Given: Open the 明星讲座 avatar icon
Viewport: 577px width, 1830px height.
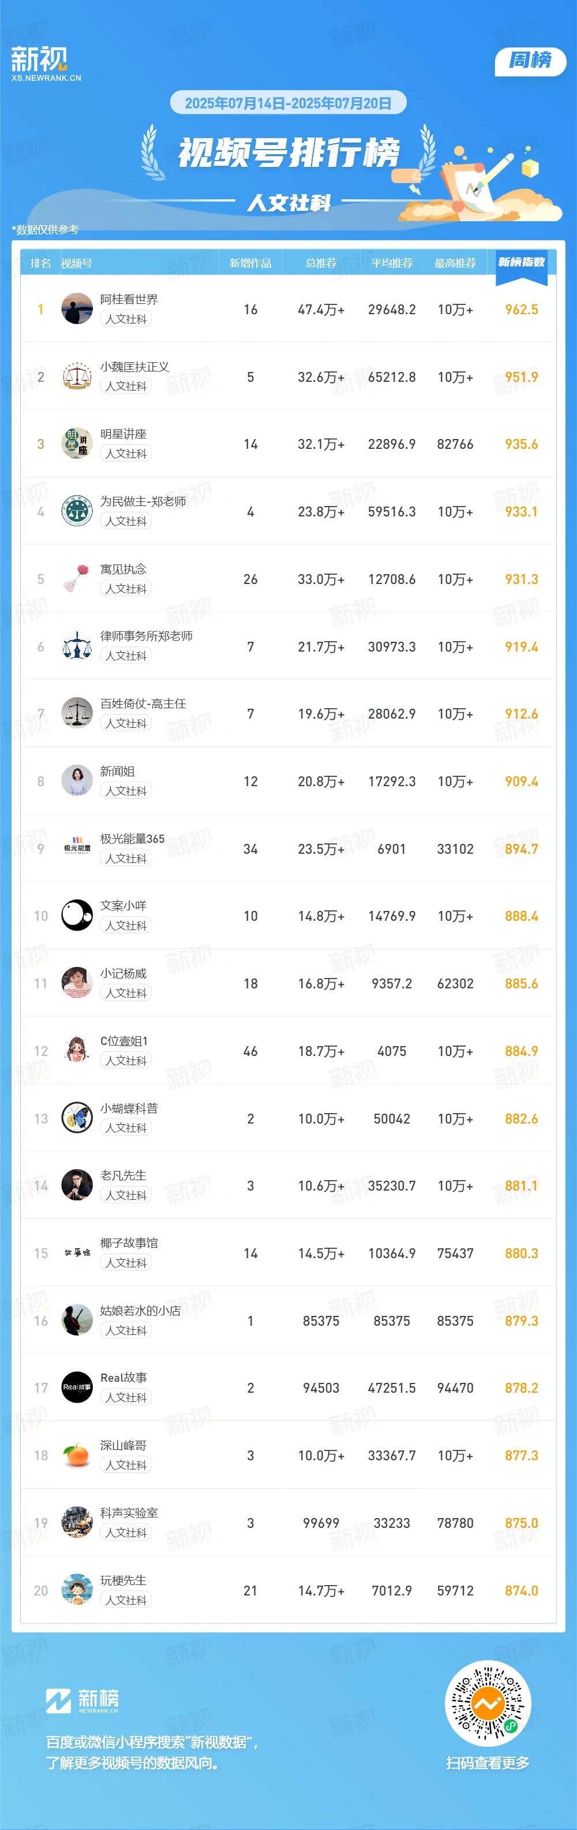Looking at the screenshot, I should [77, 444].
